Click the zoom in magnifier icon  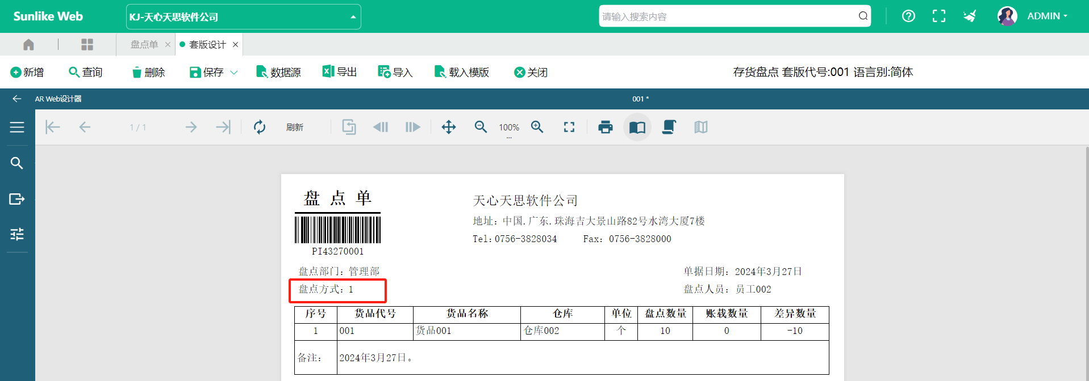tap(537, 127)
